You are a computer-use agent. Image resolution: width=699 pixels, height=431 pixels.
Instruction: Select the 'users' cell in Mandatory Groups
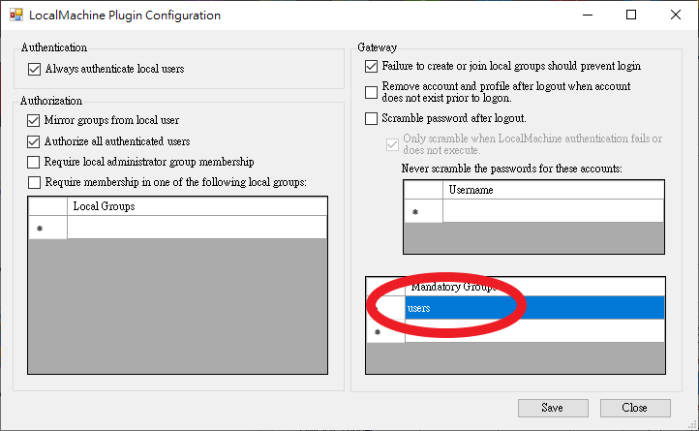point(535,308)
